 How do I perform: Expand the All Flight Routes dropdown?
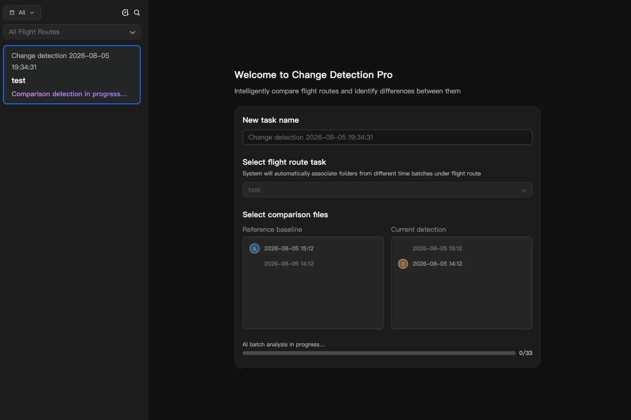click(x=72, y=32)
